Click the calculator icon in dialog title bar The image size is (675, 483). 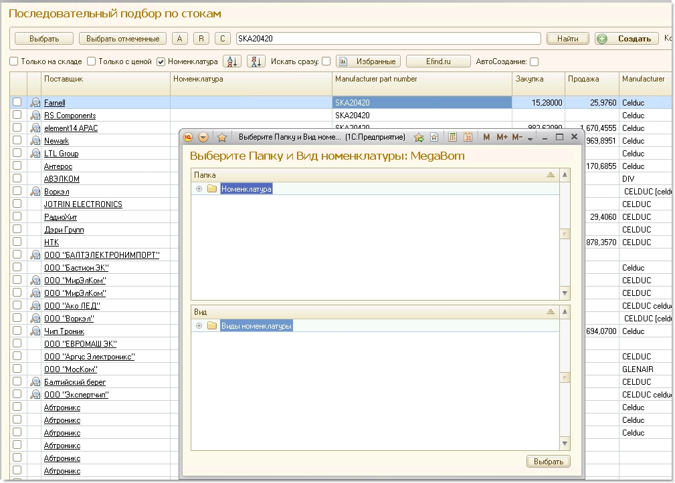coord(453,137)
